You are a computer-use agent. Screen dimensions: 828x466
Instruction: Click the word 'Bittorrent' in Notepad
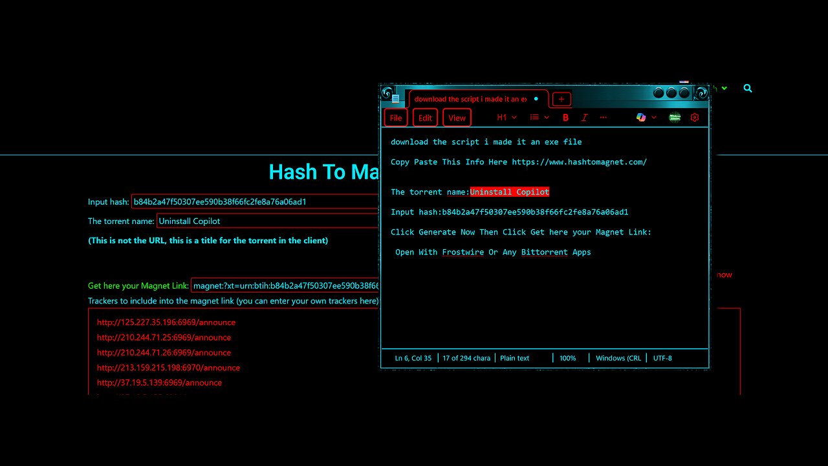(544, 252)
